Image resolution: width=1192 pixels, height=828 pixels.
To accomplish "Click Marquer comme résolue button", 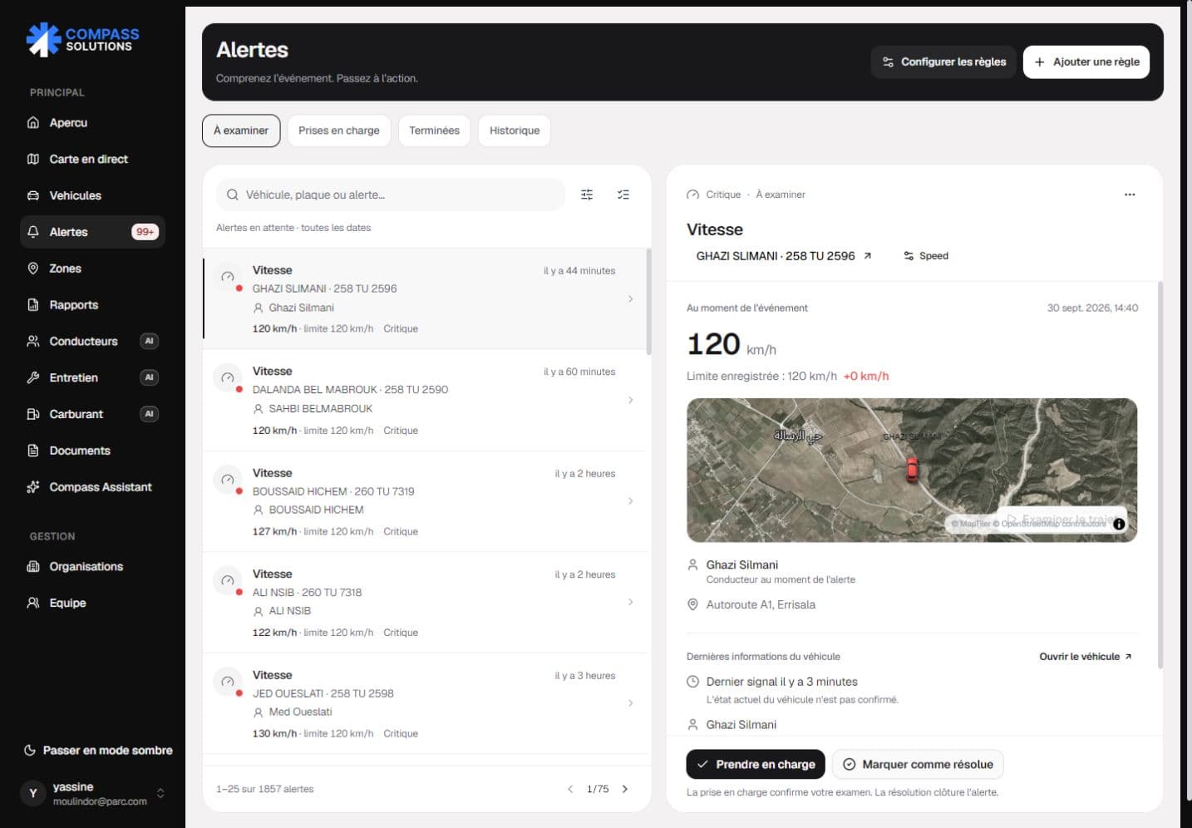I will click(x=918, y=764).
